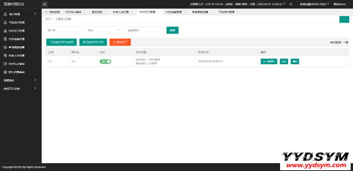Click the 付款设备管理 sidebar device icon
The width and height of the screenshot is (353, 171).
[x=5, y=39]
